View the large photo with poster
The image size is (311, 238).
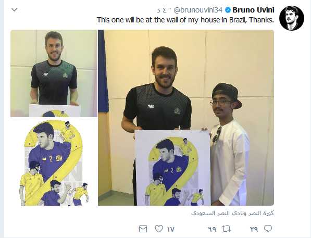pos(186,118)
